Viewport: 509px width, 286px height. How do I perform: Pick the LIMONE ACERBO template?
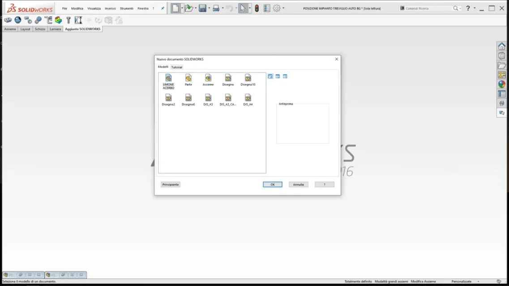(x=168, y=81)
